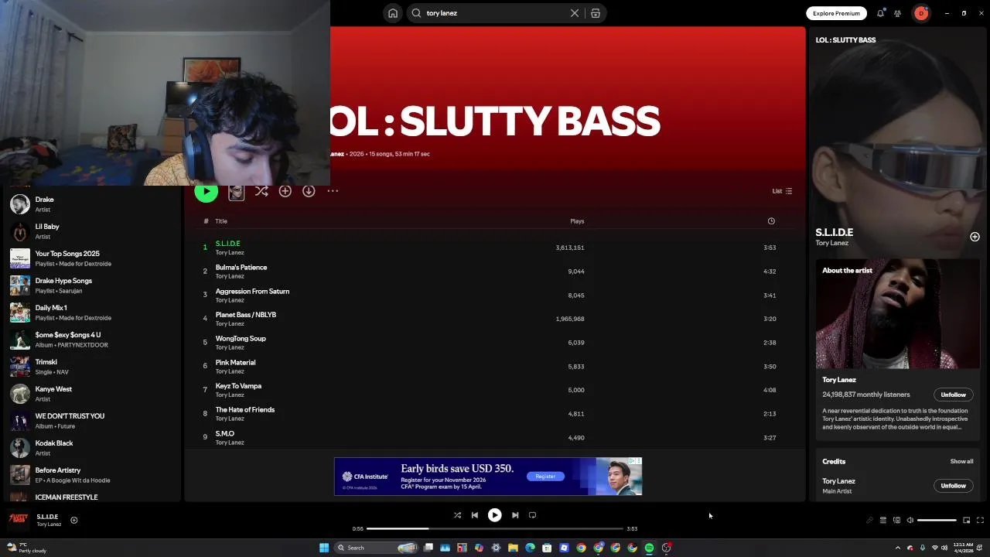The width and height of the screenshot is (990, 557).
Task: Open $ome $exy $ongs 4 U album
Action: 93,340
